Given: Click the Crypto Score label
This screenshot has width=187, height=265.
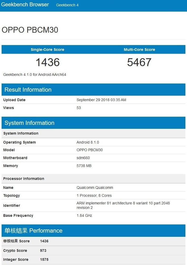Looking at the screenshot, I should pyautogui.click(x=15, y=251).
